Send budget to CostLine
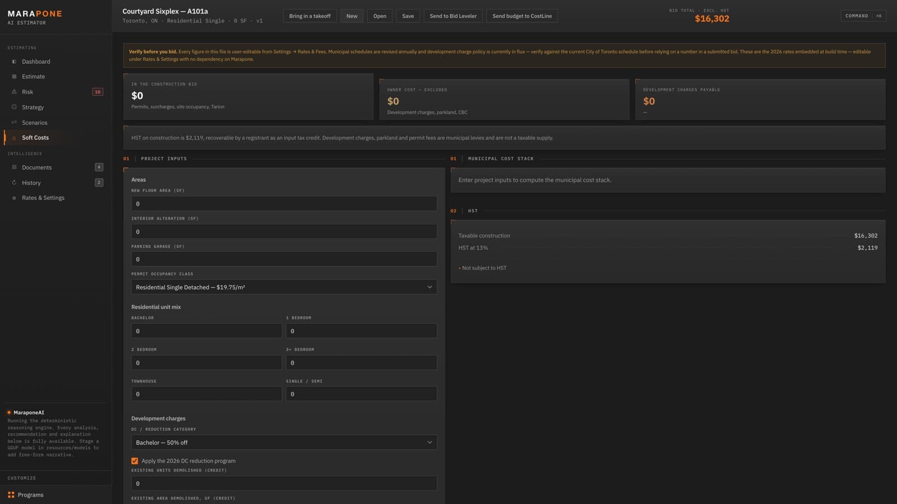 coord(522,16)
